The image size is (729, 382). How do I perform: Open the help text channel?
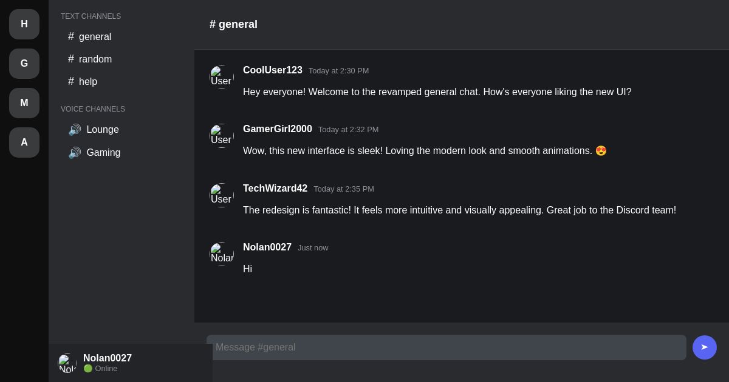pyautogui.click(x=88, y=81)
